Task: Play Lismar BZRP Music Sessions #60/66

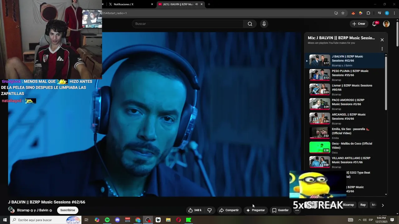Action: point(344,90)
